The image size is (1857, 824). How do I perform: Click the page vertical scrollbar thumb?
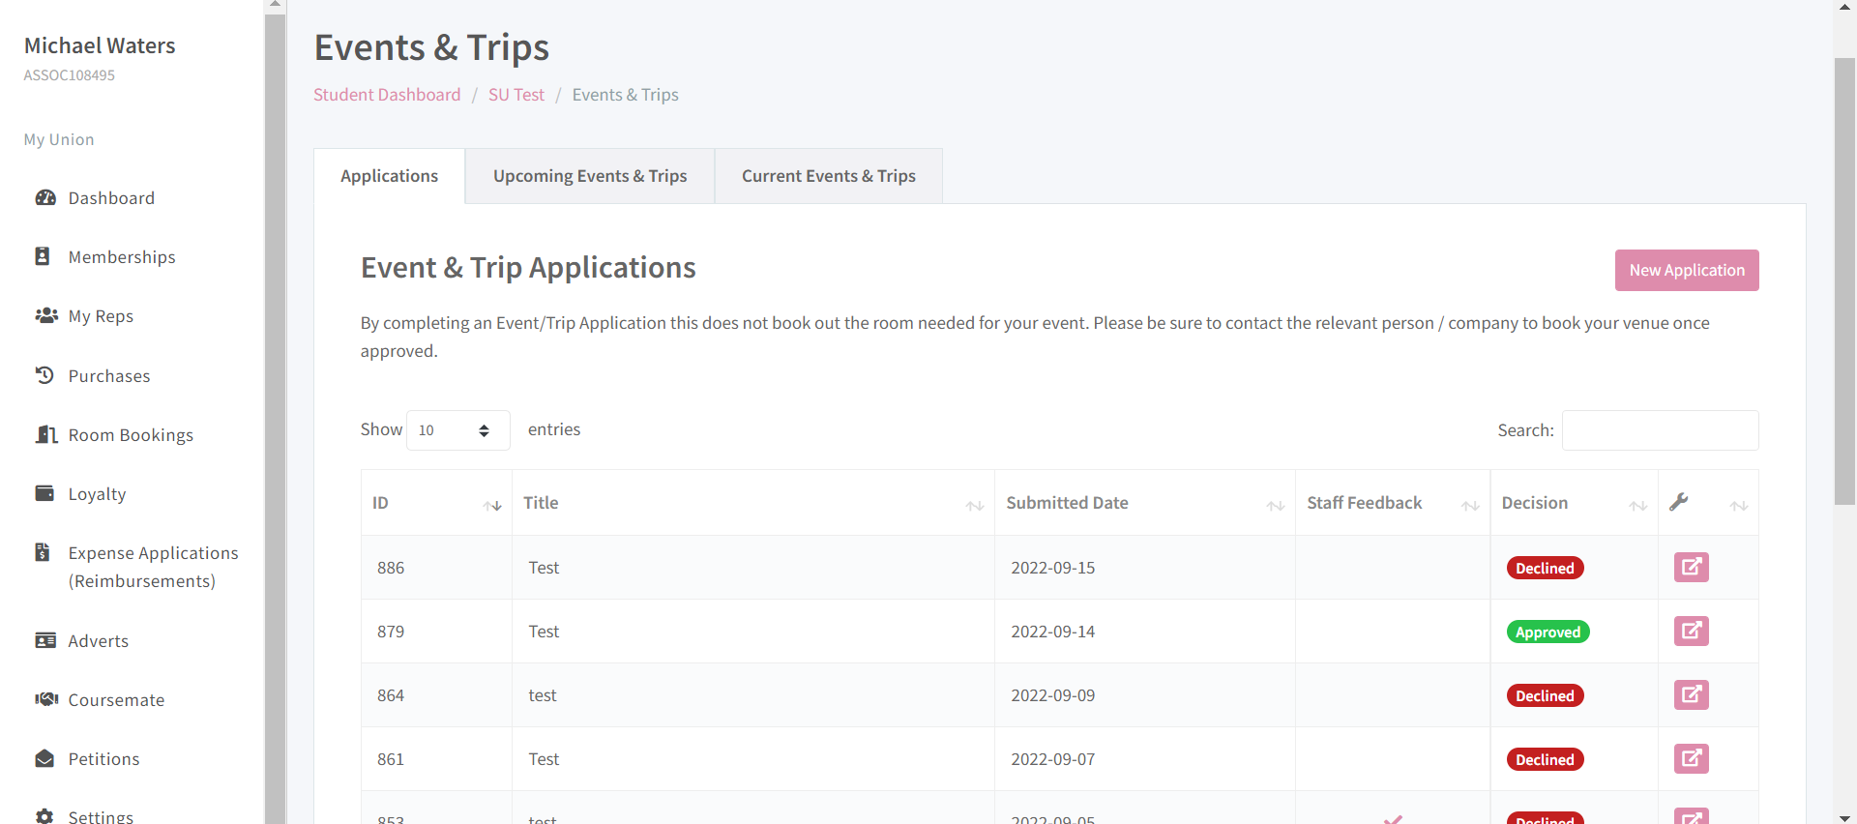1844,280
